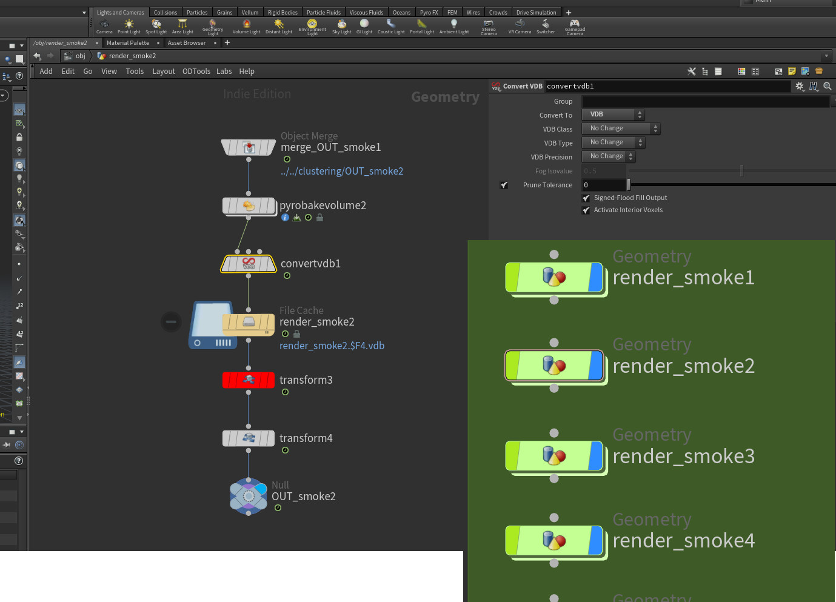Select the merge_OUT_smoke1 Object Merge node

tap(249, 147)
